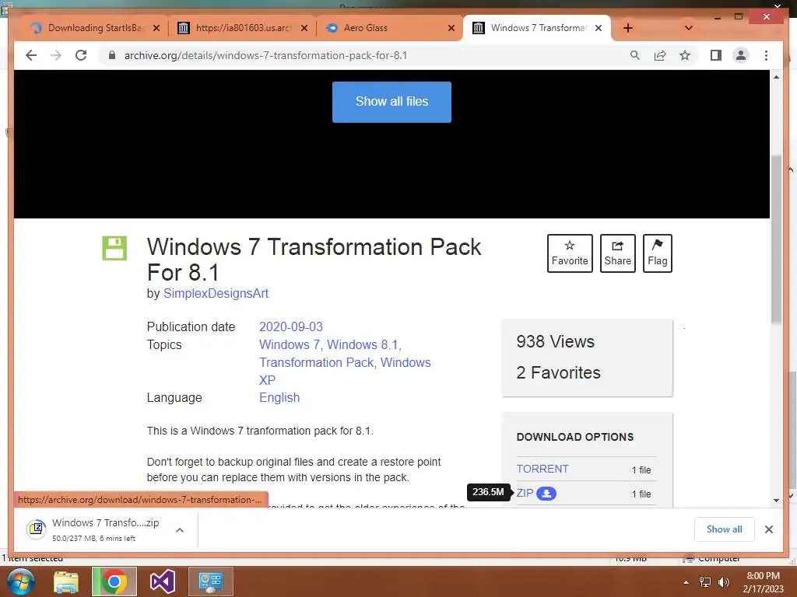Image resolution: width=797 pixels, height=597 pixels.
Task: Click the green floppy disk software icon
Action: click(x=114, y=248)
